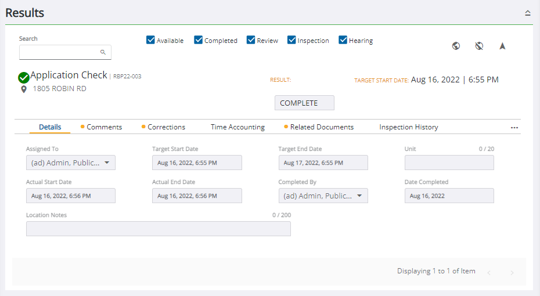Click the Location Notes text field

tap(158, 229)
